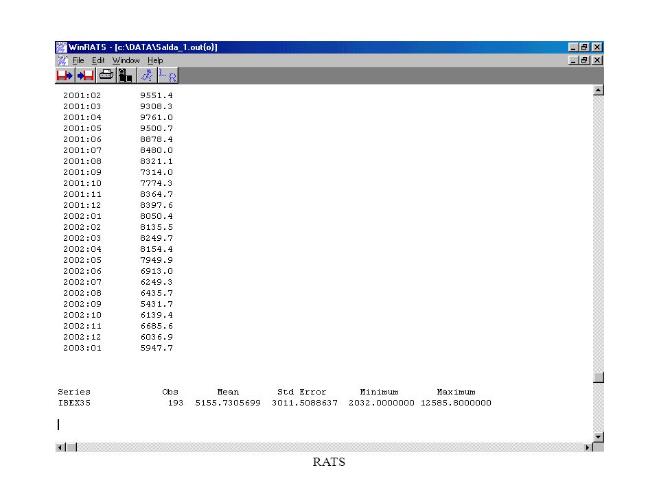Print the output with printer icon
This screenshot has height=494, width=659.
[106, 75]
